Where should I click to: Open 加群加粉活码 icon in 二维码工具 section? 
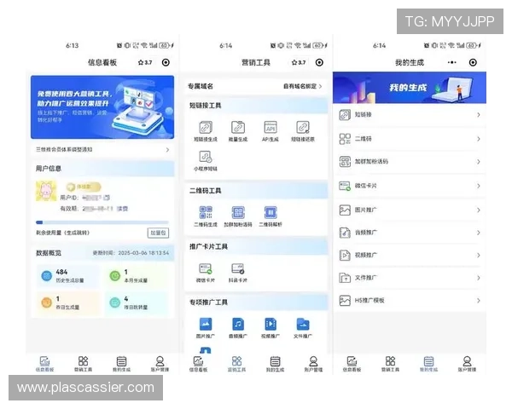pos(238,212)
